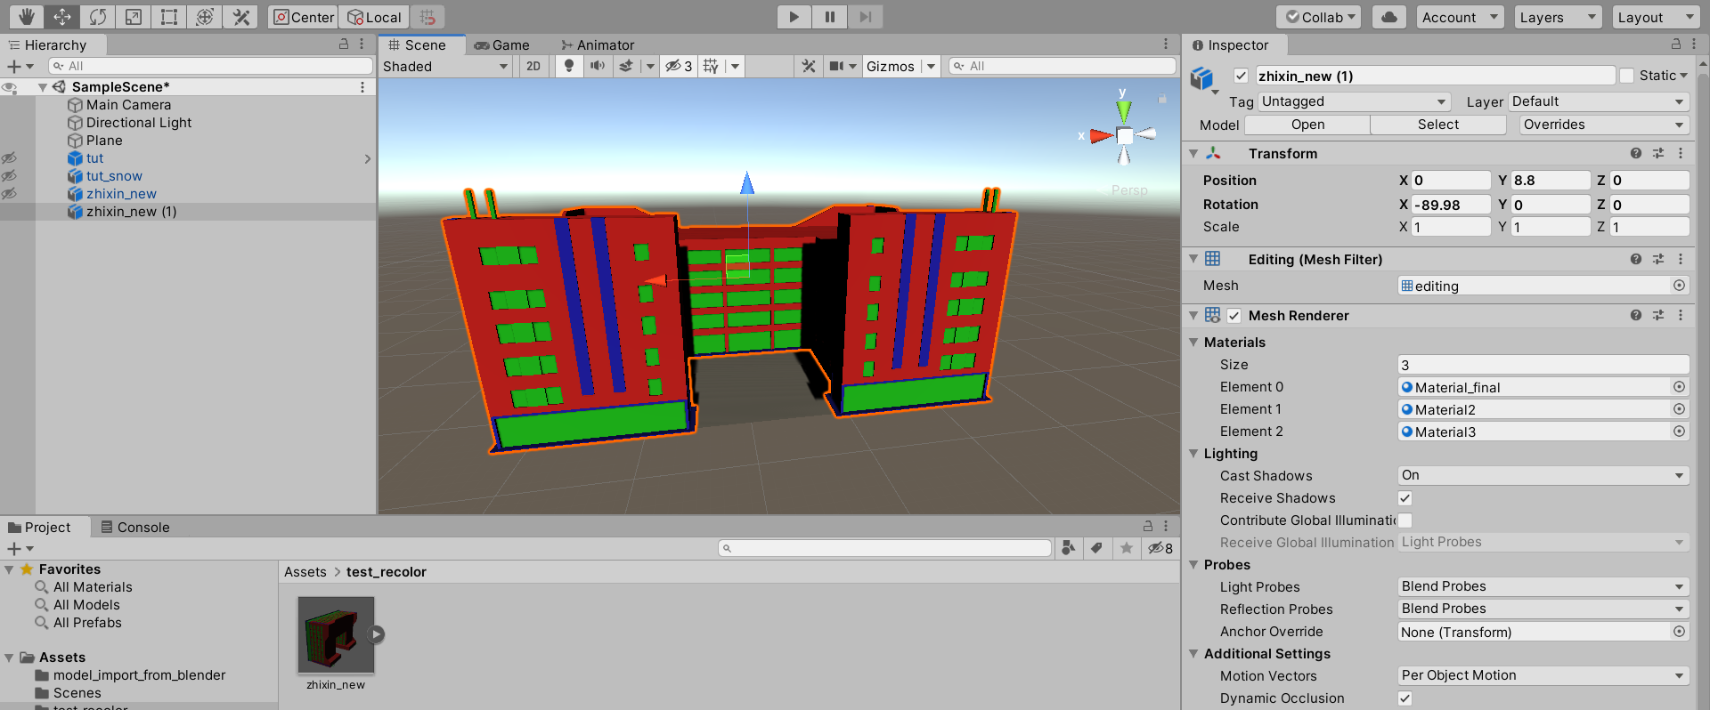Image resolution: width=1710 pixels, height=710 pixels.
Task: Open Transform component help
Action: (1636, 153)
